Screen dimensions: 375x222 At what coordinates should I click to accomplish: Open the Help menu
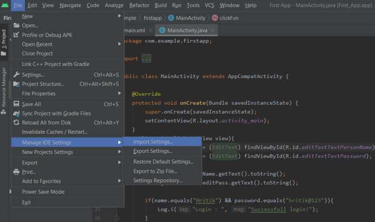pos(251,5)
